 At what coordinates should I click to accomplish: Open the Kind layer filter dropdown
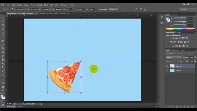[171, 53]
